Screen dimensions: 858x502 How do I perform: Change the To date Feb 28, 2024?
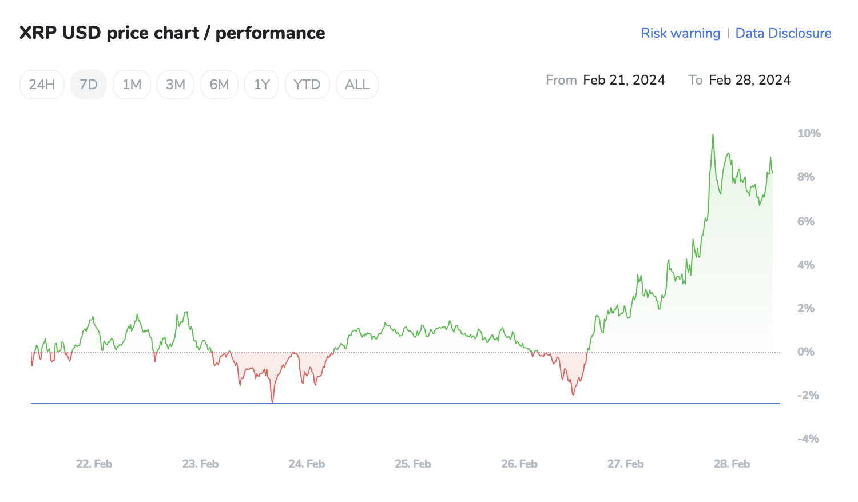click(x=750, y=80)
